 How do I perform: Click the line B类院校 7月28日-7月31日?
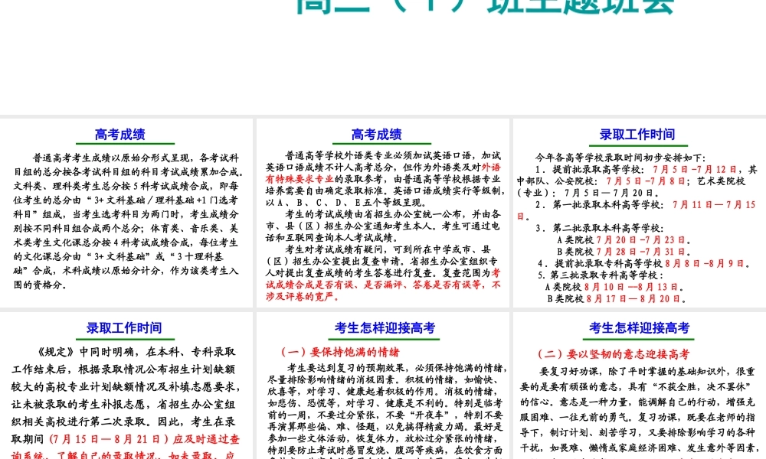[x=624, y=252]
